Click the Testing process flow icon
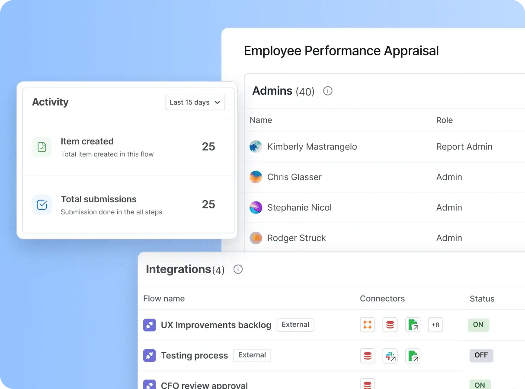525x389 pixels. click(149, 356)
